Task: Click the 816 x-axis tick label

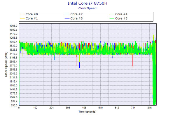Action: click(149, 108)
